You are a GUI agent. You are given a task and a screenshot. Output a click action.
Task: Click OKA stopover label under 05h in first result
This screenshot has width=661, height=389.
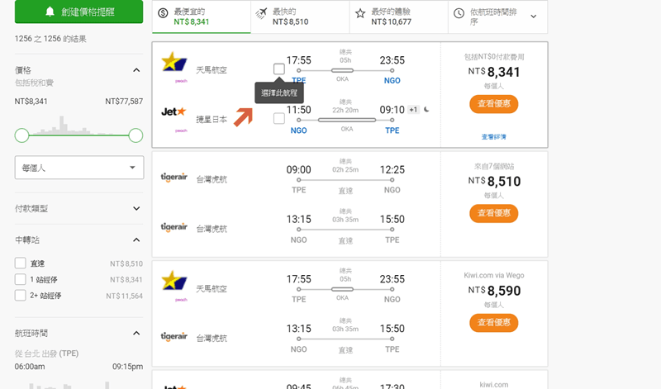[342, 79]
